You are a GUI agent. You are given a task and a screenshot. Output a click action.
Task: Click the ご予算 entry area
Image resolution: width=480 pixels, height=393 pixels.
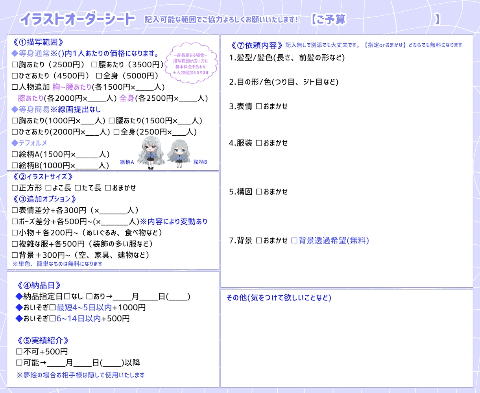[390, 19]
